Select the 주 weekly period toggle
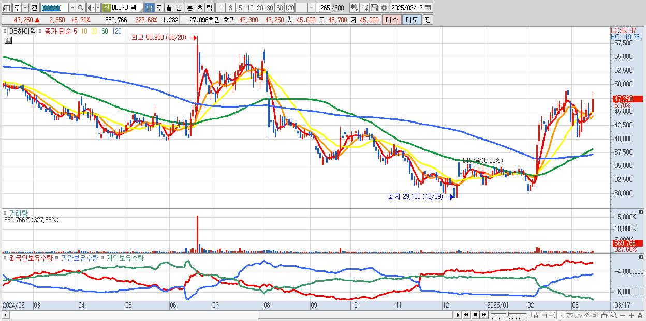Screen dimensions: 646x321 tap(159, 8)
